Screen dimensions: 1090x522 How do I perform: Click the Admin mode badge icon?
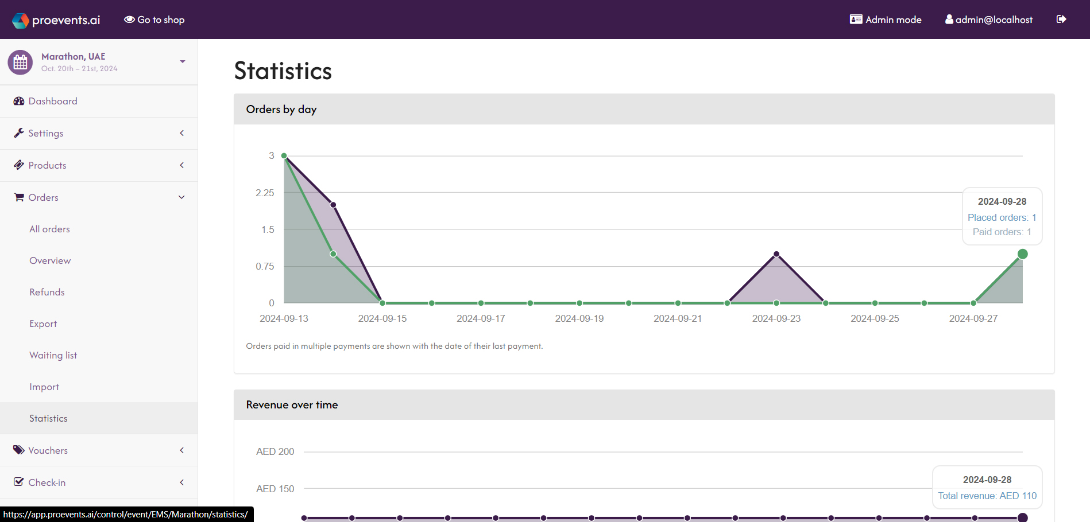856,19
